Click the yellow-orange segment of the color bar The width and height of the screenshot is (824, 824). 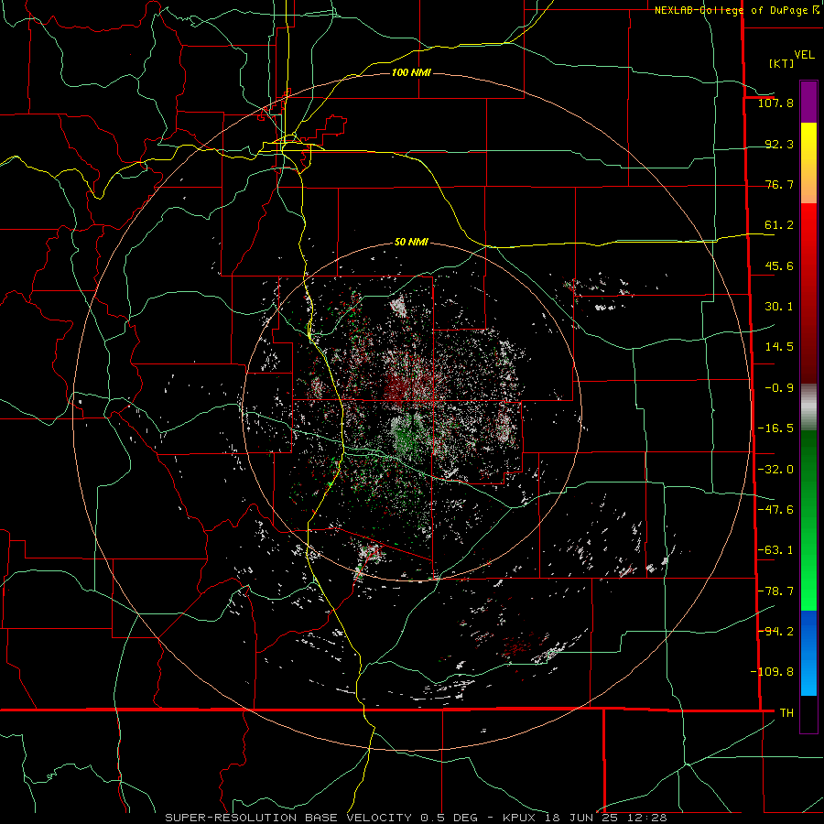click(808, 163)
